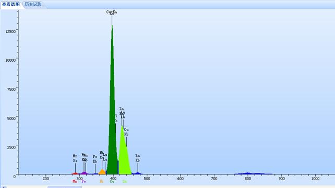Viewport: 335px width, 188px height.
Task: Select the dark green Cu legend label
Action: (x=112, y=181)
